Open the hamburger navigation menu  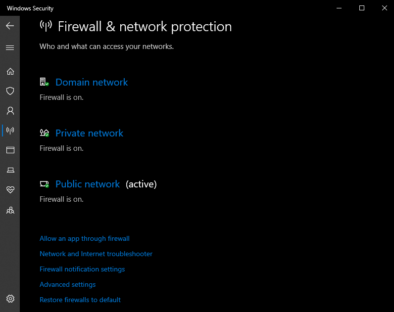[x=10, y=48]
